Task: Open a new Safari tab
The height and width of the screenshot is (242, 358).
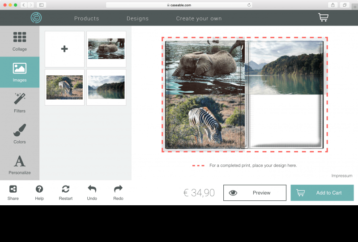Action: tap(355, 7)
